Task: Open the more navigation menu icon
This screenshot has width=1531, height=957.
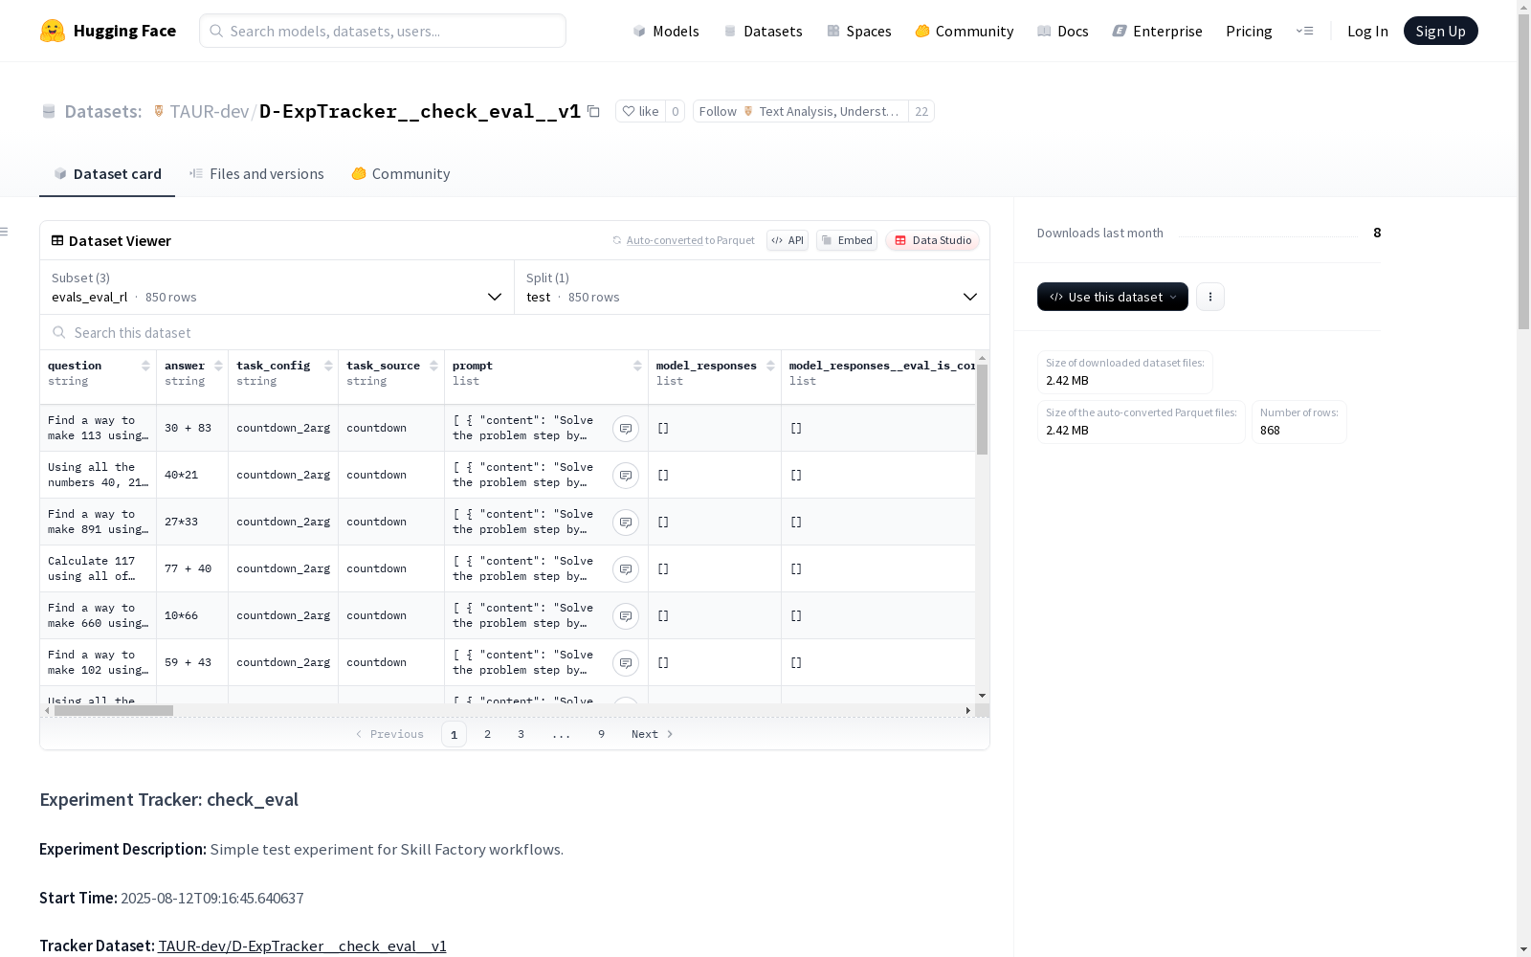Action: click(x=1304, y=31)
